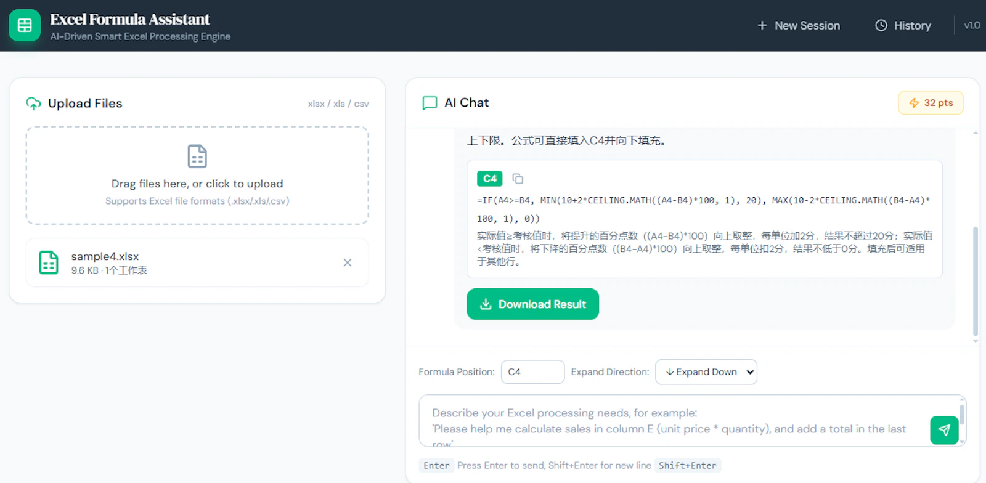Click the chat message line ending in 'C4并向下填充'
986x483 pixels.
(x=566, y=140)
